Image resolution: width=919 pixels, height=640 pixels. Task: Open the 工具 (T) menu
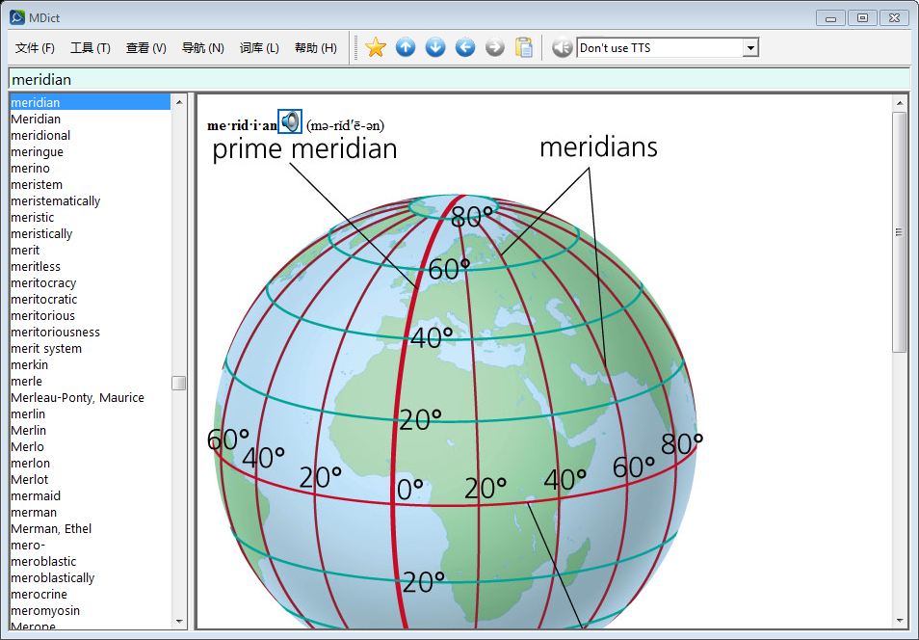tap(91, 48)
